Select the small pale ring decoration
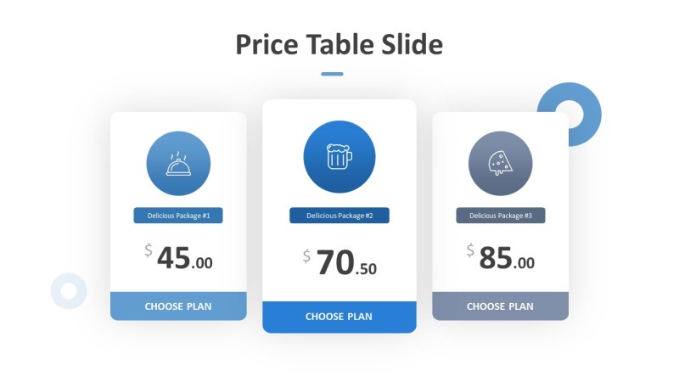The width and height of the screenshot is (679, 382). pyautogui.click(x=69, y=290)
